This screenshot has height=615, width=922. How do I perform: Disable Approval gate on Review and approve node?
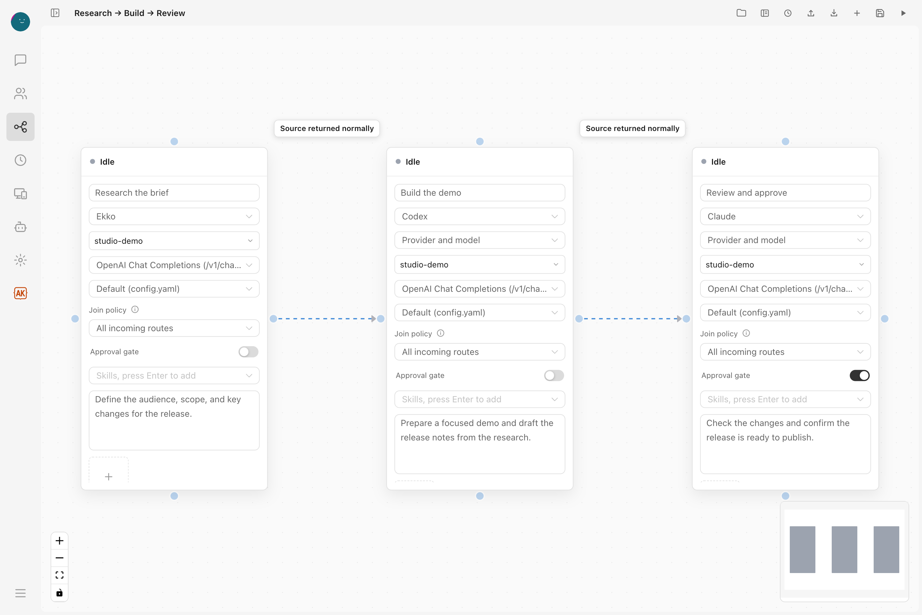pos(859,375)
